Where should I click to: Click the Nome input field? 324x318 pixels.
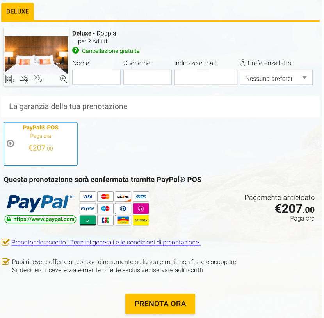tap(96, 77)
